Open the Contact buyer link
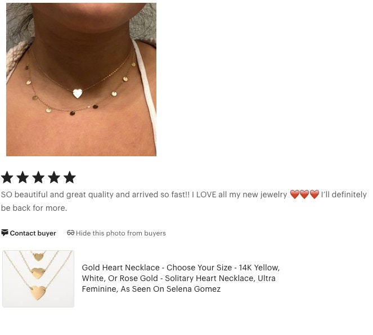This screenshot has width=373, height=335. coord(29,233)
